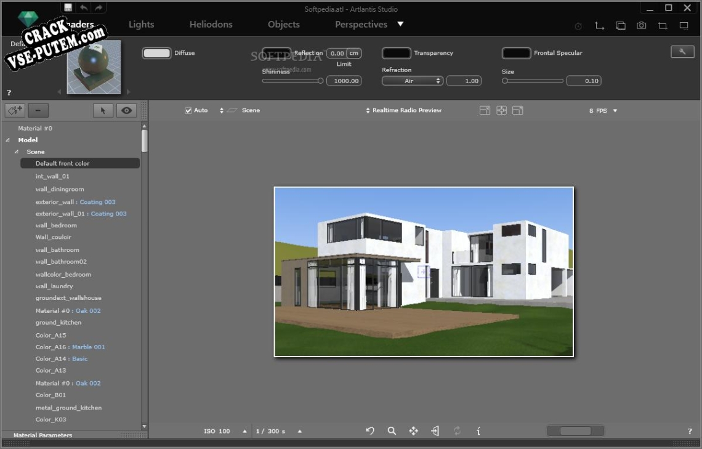The height and width of the screenshot is (449, 702).
Task: Click the slider at bottom right of preview
Action: (575, 431)
